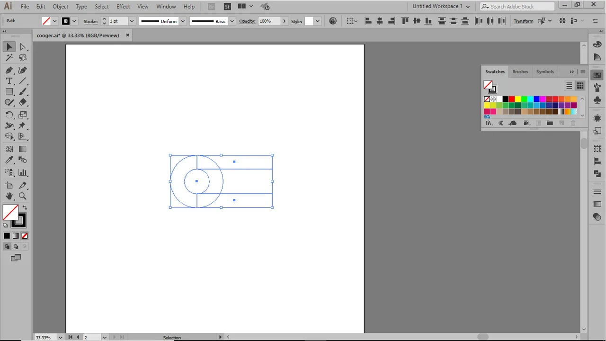Set paint mode to None
The image size is (606, 341).
point(25,236)
